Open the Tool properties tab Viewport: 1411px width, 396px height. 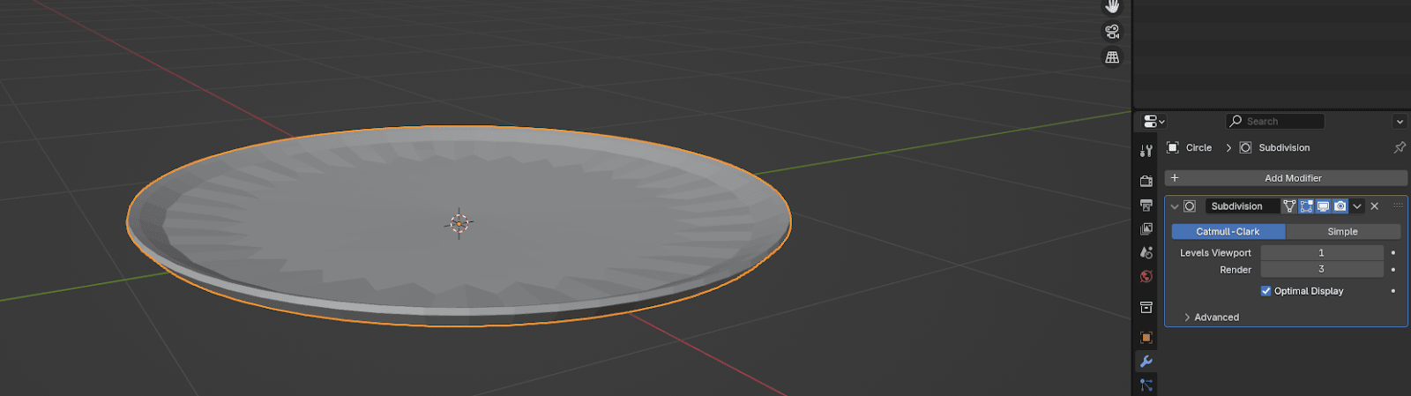1146,151
